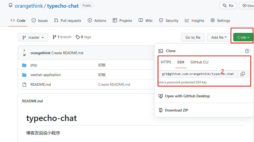
Task: Open the Actions tab
Action: coord(97,21)
